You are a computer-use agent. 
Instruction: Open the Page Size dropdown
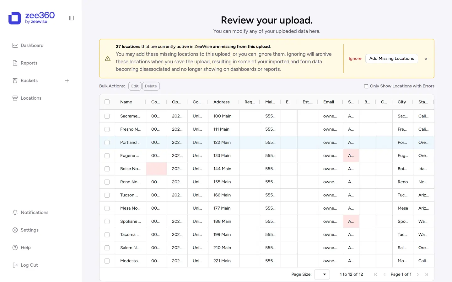(322, 274)
